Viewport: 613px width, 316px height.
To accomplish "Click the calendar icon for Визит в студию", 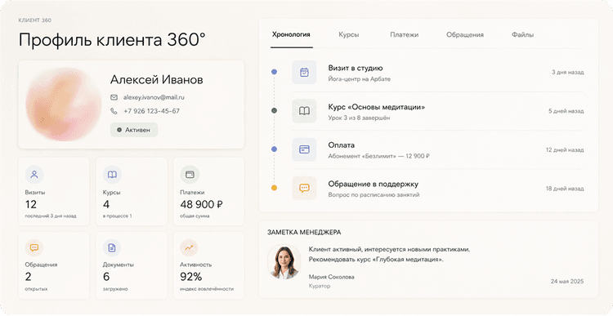I will click(304, 72).
